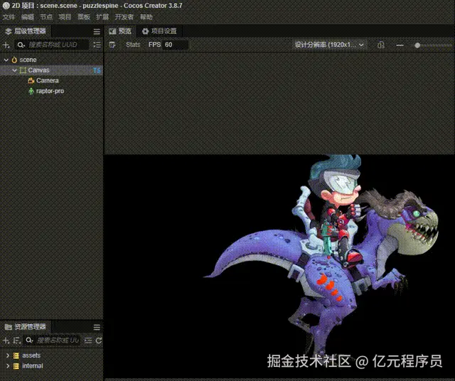The height and width of the screenshot is (381, 455).
Task: Open the hierarchy panel hamburger menu
Action: pyautogui.click(x=97, y=31)
